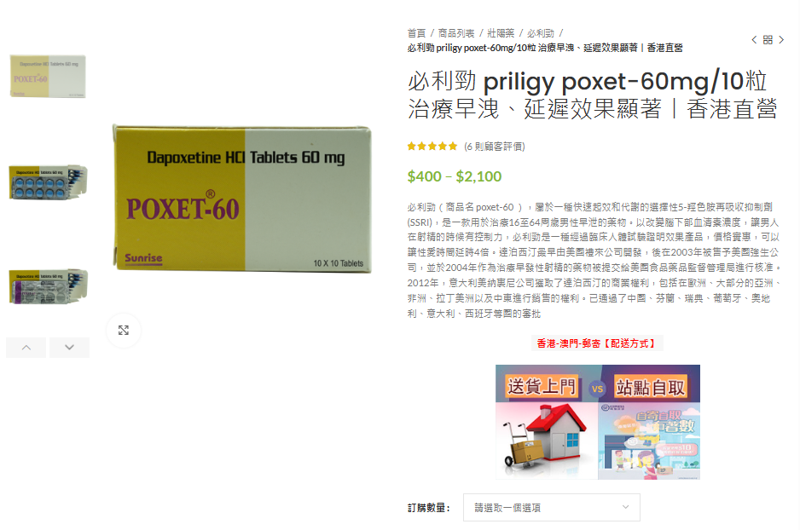Go to next product arrow
Screen dimensions: 800x530
click(781, 40)
